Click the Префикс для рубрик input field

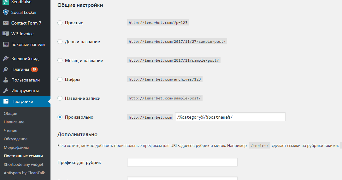click(182, 162)
